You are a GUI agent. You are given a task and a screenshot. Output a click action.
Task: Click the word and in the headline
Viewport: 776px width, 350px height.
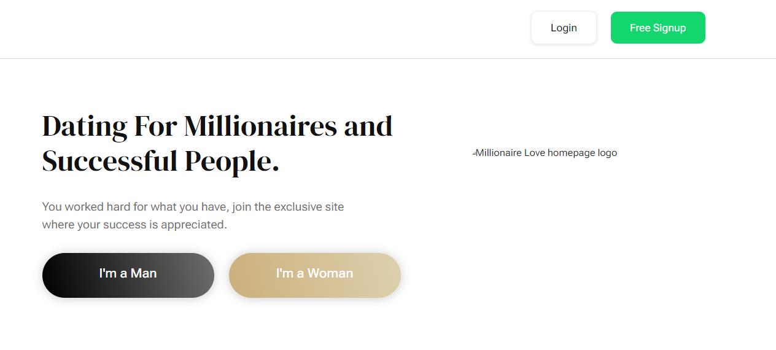point(368,126)
